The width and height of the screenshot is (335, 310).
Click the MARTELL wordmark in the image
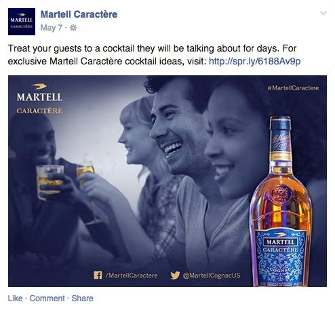(x=39, y=97)
